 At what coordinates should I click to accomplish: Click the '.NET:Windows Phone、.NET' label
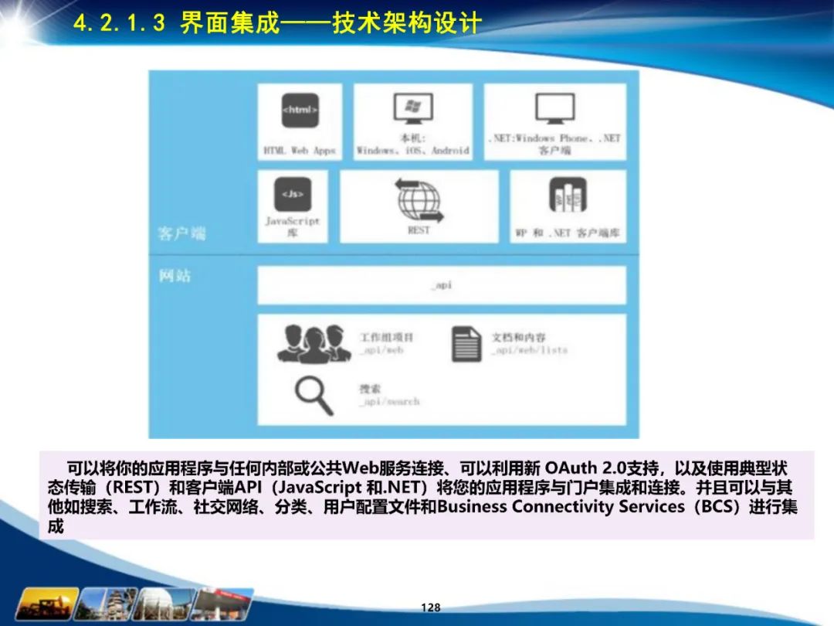[x=554, y=138]
